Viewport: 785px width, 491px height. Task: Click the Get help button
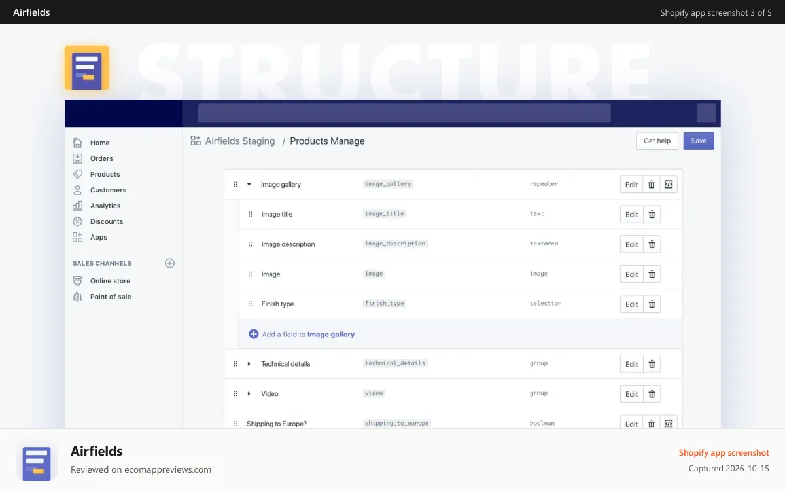(x=657, y=141)
